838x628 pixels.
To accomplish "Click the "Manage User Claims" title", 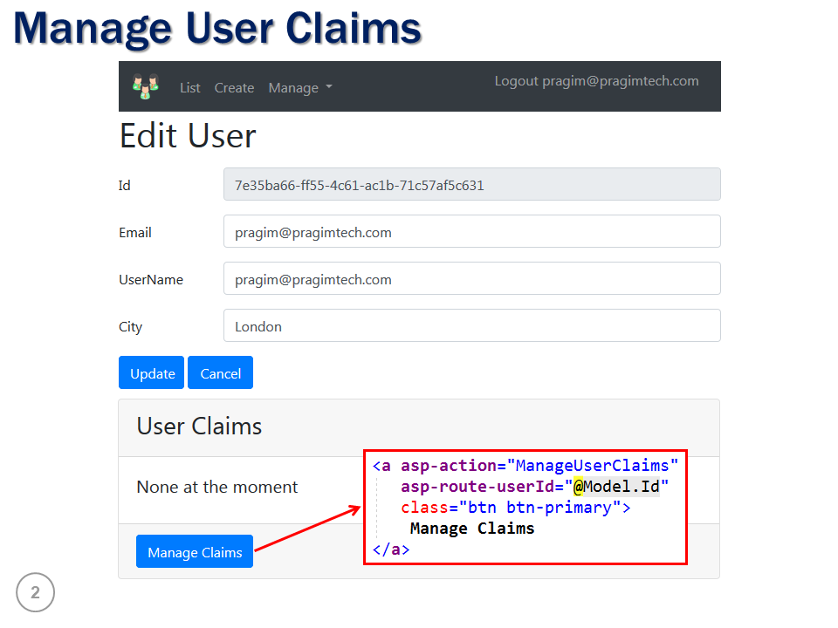I will click(x=216, y=28).
